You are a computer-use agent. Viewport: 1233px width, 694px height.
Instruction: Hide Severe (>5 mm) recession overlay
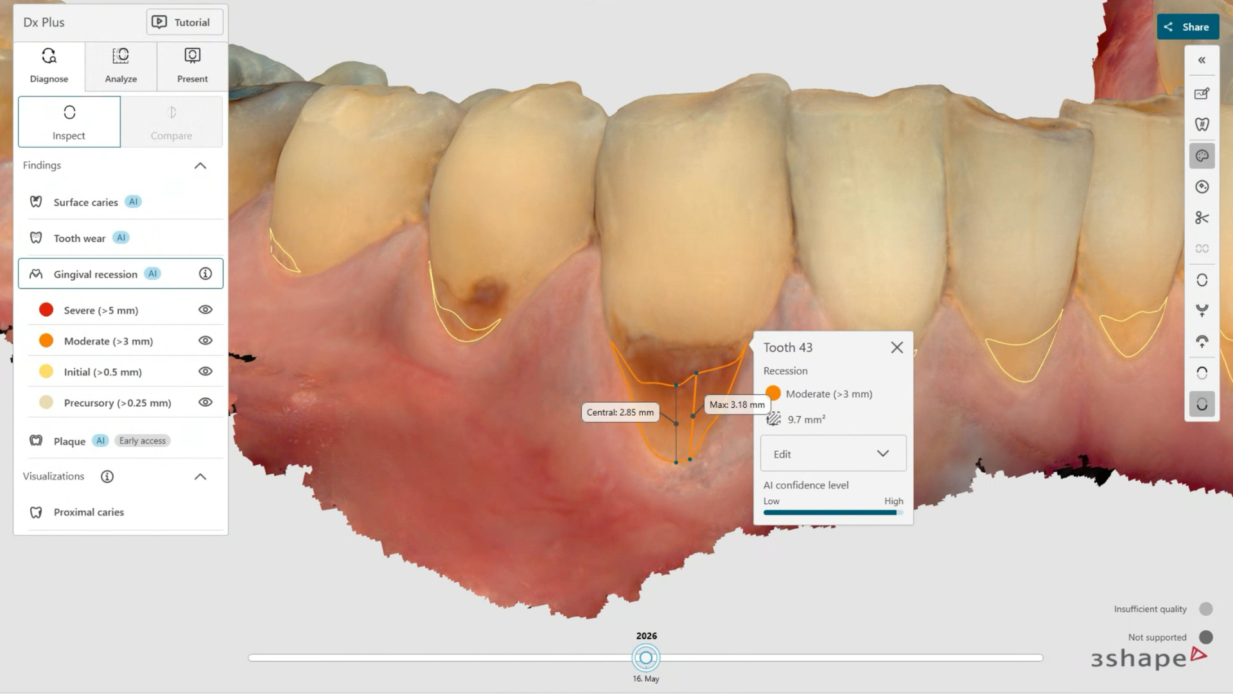coord(205,310)
